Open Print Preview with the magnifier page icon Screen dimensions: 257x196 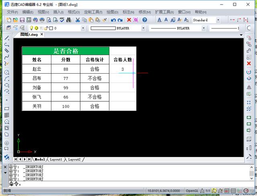49,20
